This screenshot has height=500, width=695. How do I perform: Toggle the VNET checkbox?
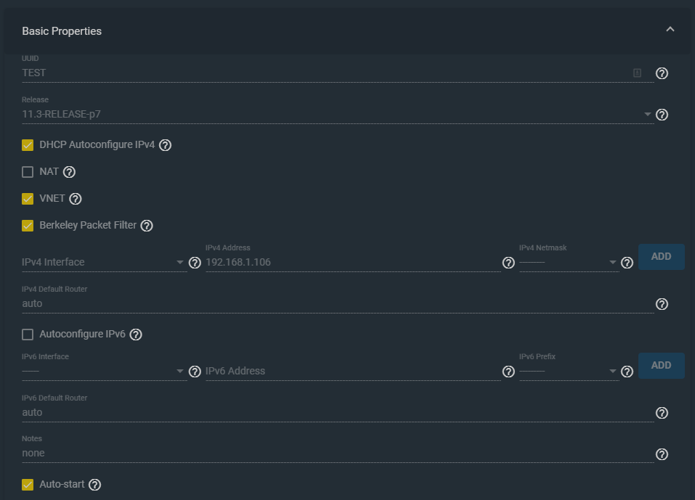click(x=28, y=199)
